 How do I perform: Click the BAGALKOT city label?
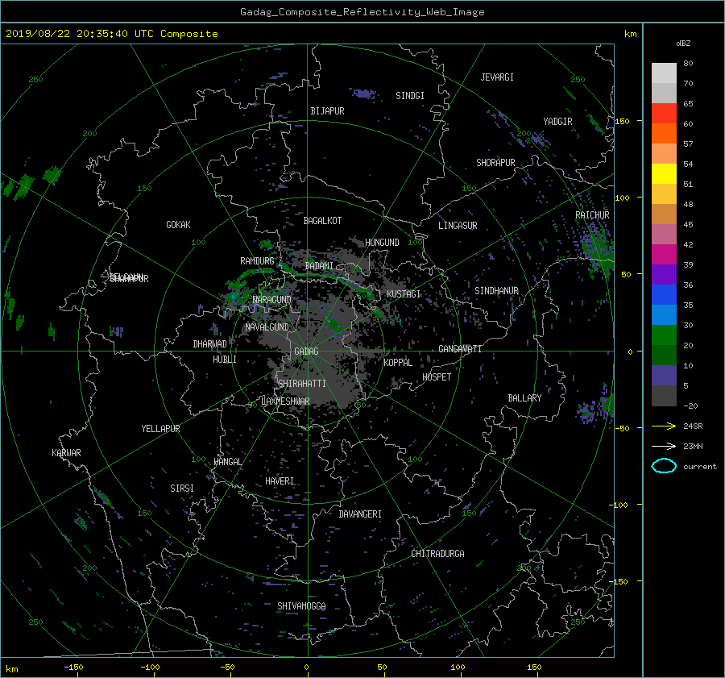322,221
